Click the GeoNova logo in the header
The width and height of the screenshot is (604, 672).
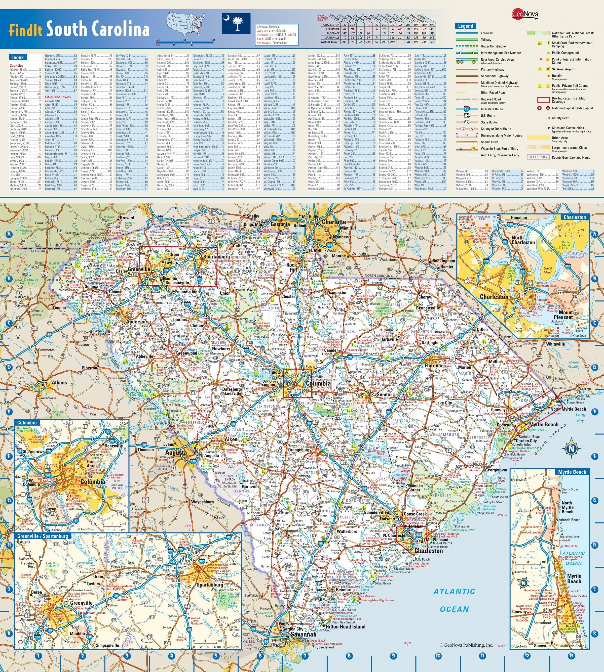[525, 13]
